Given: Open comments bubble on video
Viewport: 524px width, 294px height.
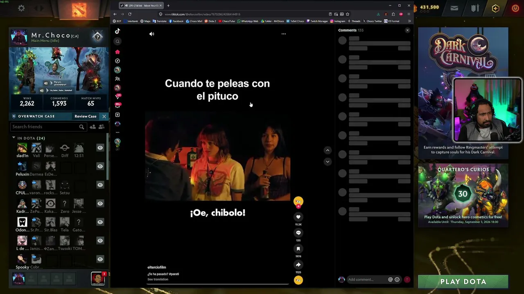Looking at the screenshot, I should 298,233.
